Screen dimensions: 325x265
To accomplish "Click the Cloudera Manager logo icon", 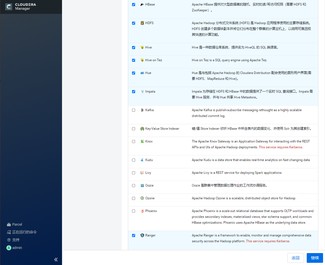I will (9, 7).
